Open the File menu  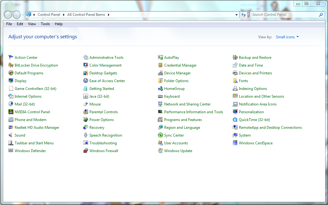click(9, 24)
